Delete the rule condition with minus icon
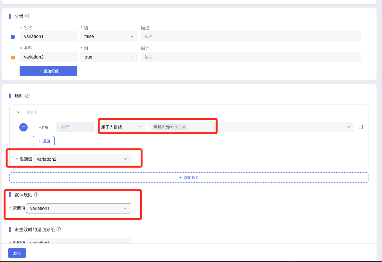This screenshot has width=382, height=262. 360,127
